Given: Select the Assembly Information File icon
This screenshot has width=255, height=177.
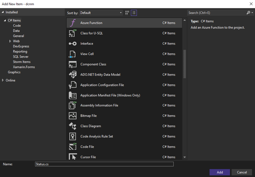Looking at the screenshot, I should [x=73, y=105].
